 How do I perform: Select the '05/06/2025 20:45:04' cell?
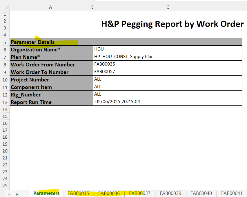[x=168, y=102]
